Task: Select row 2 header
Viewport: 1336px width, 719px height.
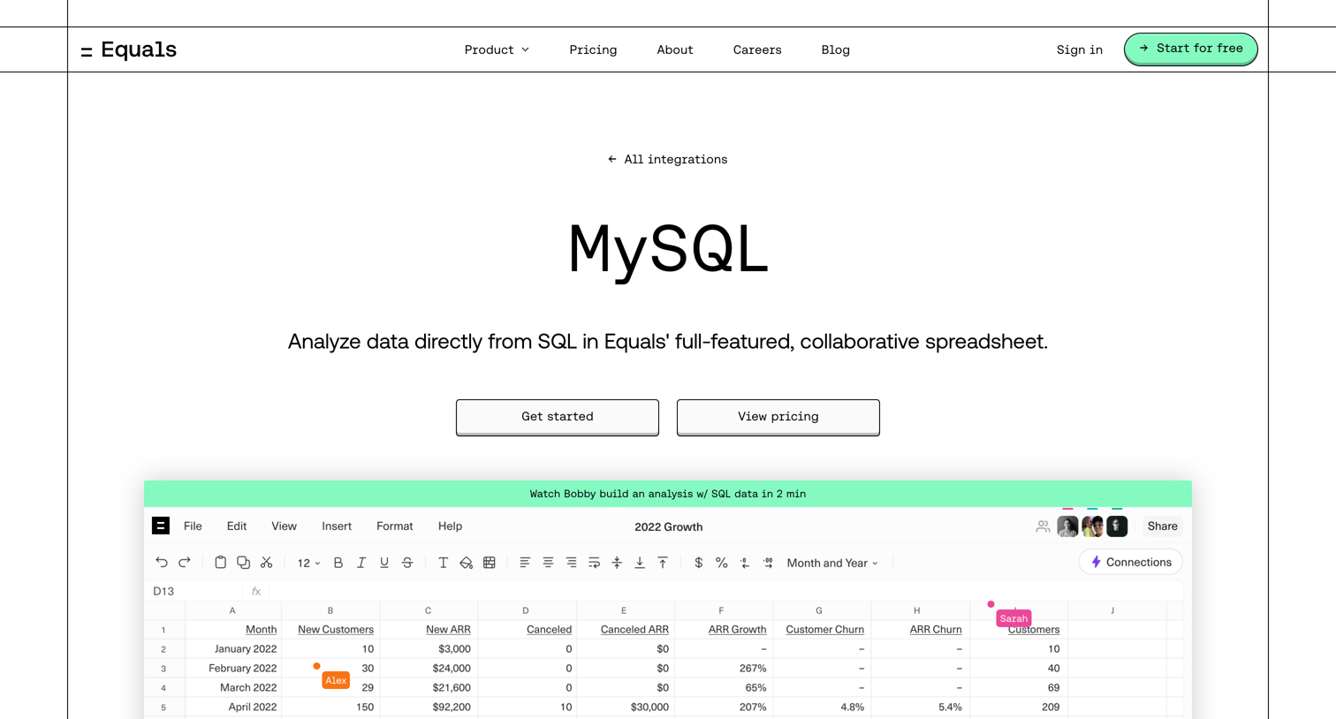Action: (x=163, y=649)
